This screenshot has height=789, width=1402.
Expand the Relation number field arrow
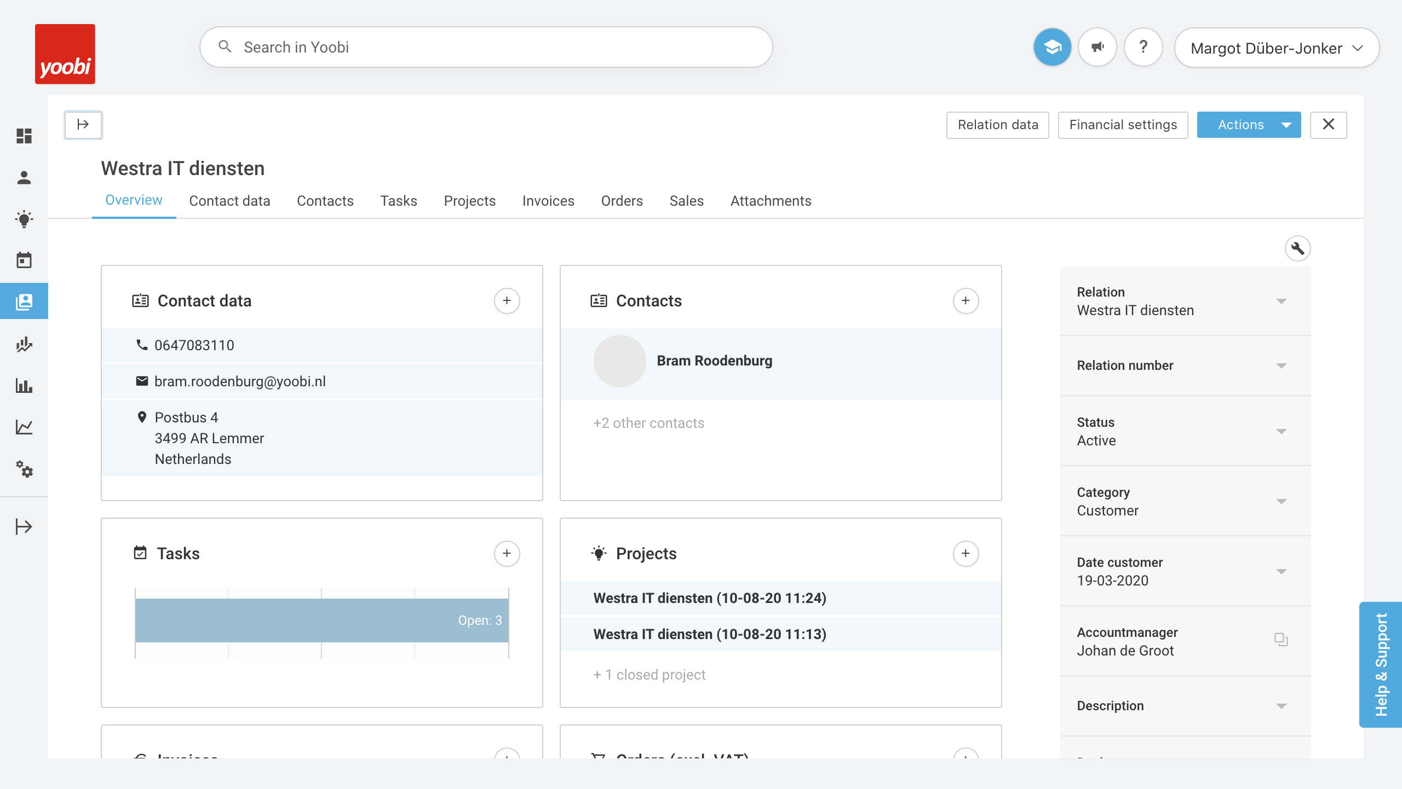pos(1281,366)
